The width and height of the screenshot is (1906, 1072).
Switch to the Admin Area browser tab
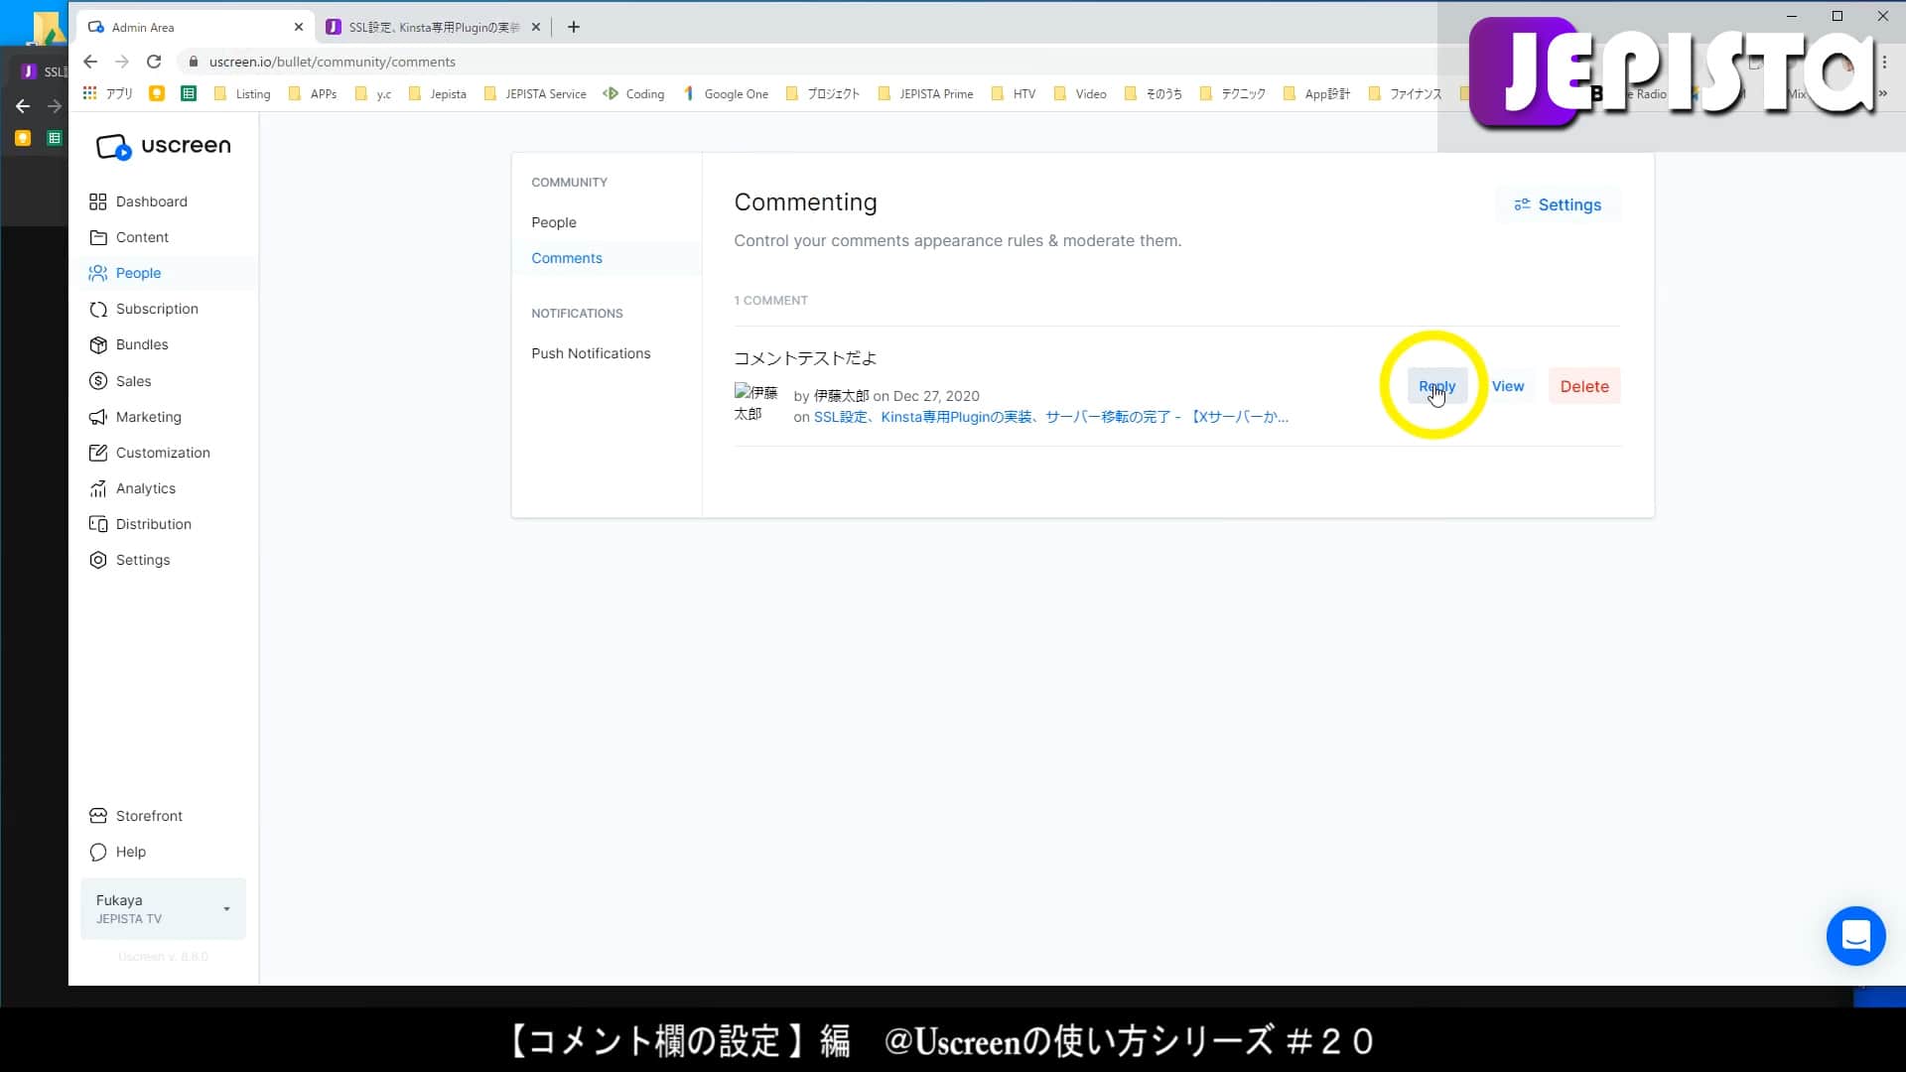(196, 27)
